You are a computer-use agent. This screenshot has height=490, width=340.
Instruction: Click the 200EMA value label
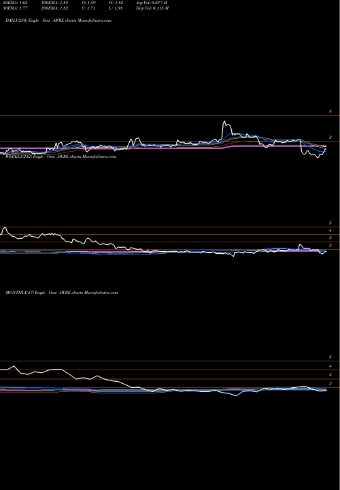(x=54, y=8)
